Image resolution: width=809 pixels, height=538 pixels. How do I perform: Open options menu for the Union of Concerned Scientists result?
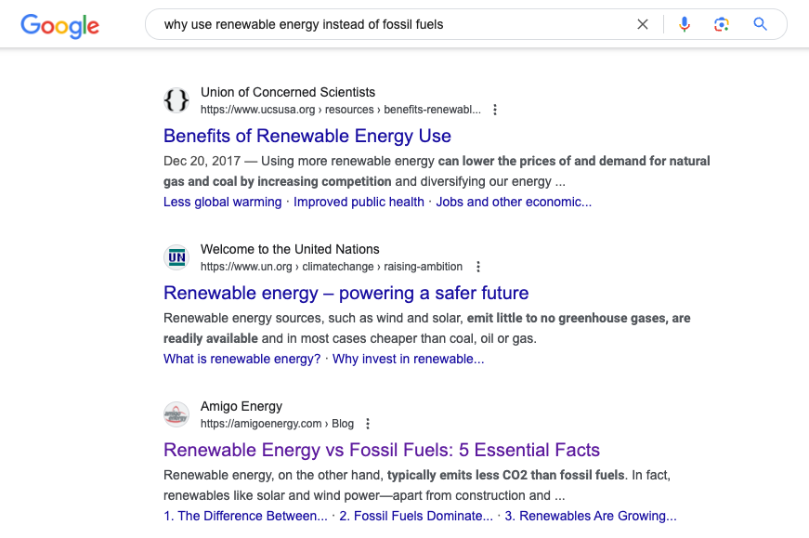[x=495, y=110]
